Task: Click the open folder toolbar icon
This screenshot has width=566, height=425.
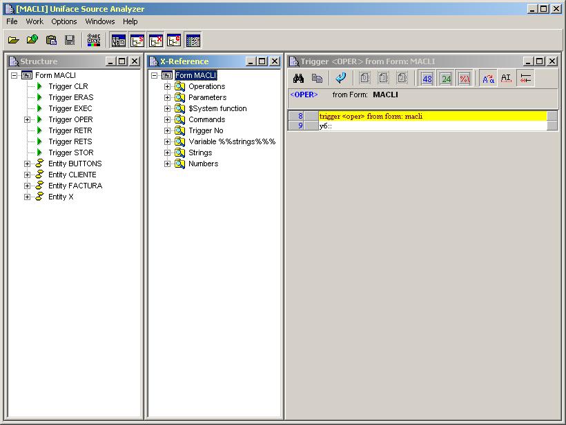Action: click(14, 40)
